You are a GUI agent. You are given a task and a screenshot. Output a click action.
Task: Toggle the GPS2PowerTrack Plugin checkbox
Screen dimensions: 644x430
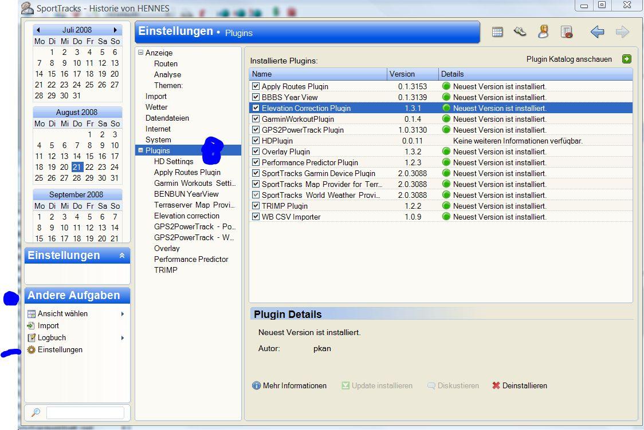point(256,130)
